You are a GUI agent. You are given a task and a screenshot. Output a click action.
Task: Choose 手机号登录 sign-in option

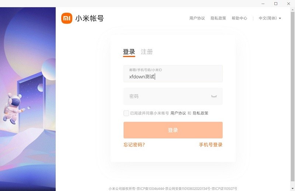[211, 145]
